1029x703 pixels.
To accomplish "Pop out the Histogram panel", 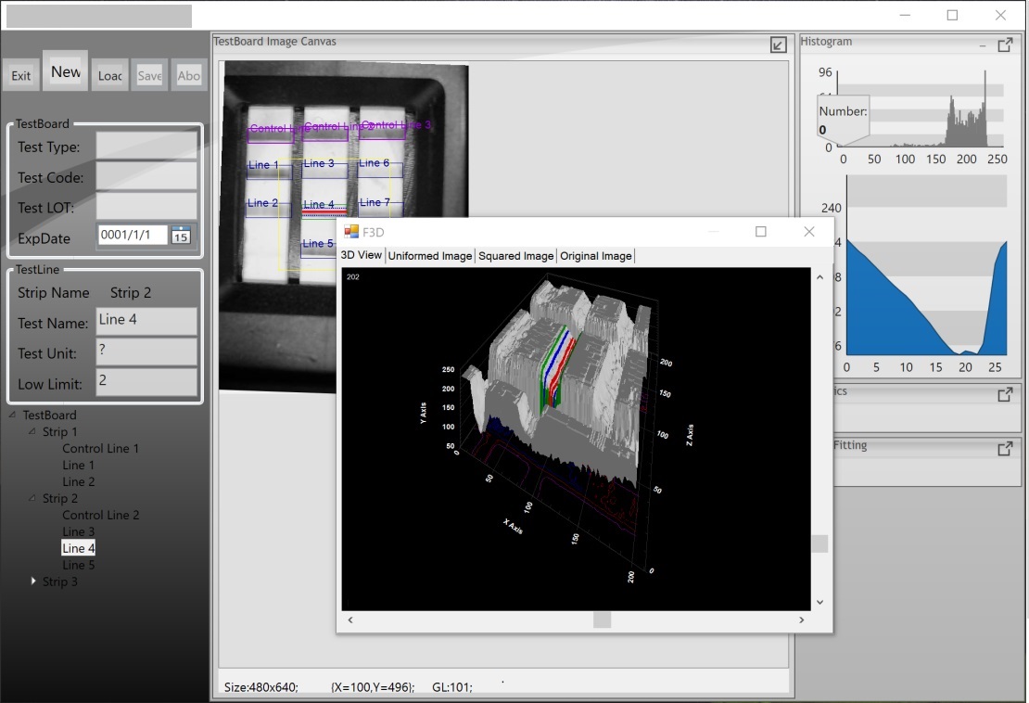I will pyautogui.click(x=1005, y=45).
